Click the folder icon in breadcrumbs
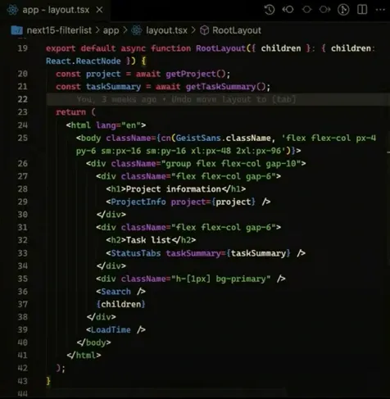Image resolution: width=390 pixels, height=399 pixels. tap(16, 30)
